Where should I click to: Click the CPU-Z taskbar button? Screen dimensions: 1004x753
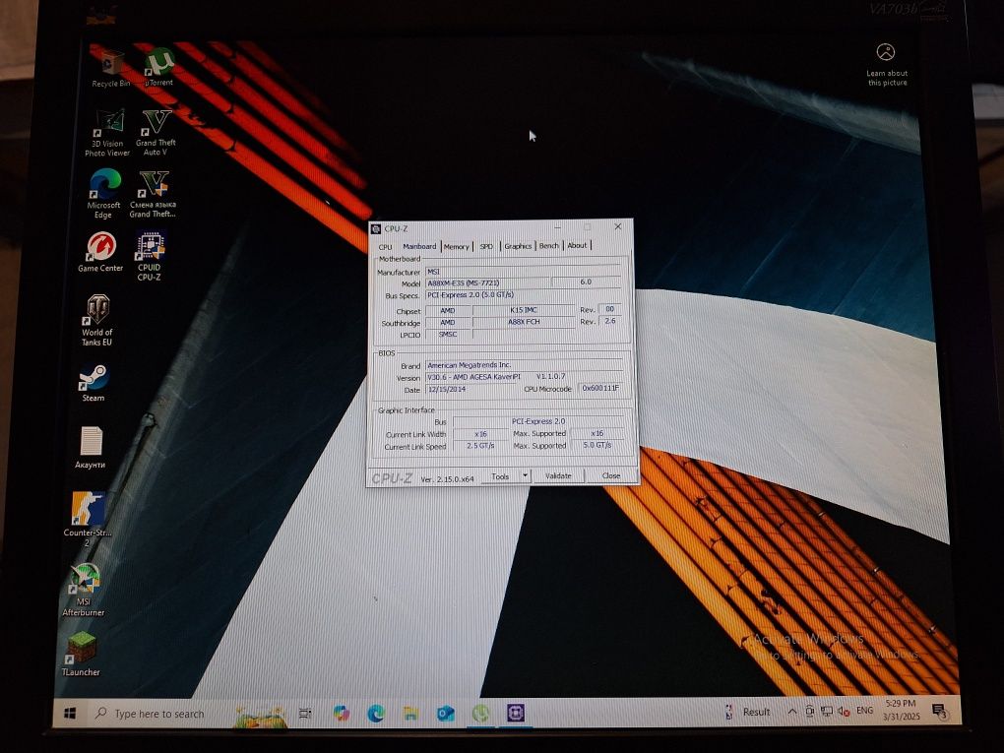516,713
